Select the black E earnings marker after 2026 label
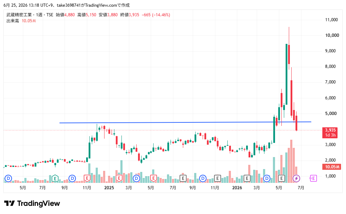 [247, 178]
